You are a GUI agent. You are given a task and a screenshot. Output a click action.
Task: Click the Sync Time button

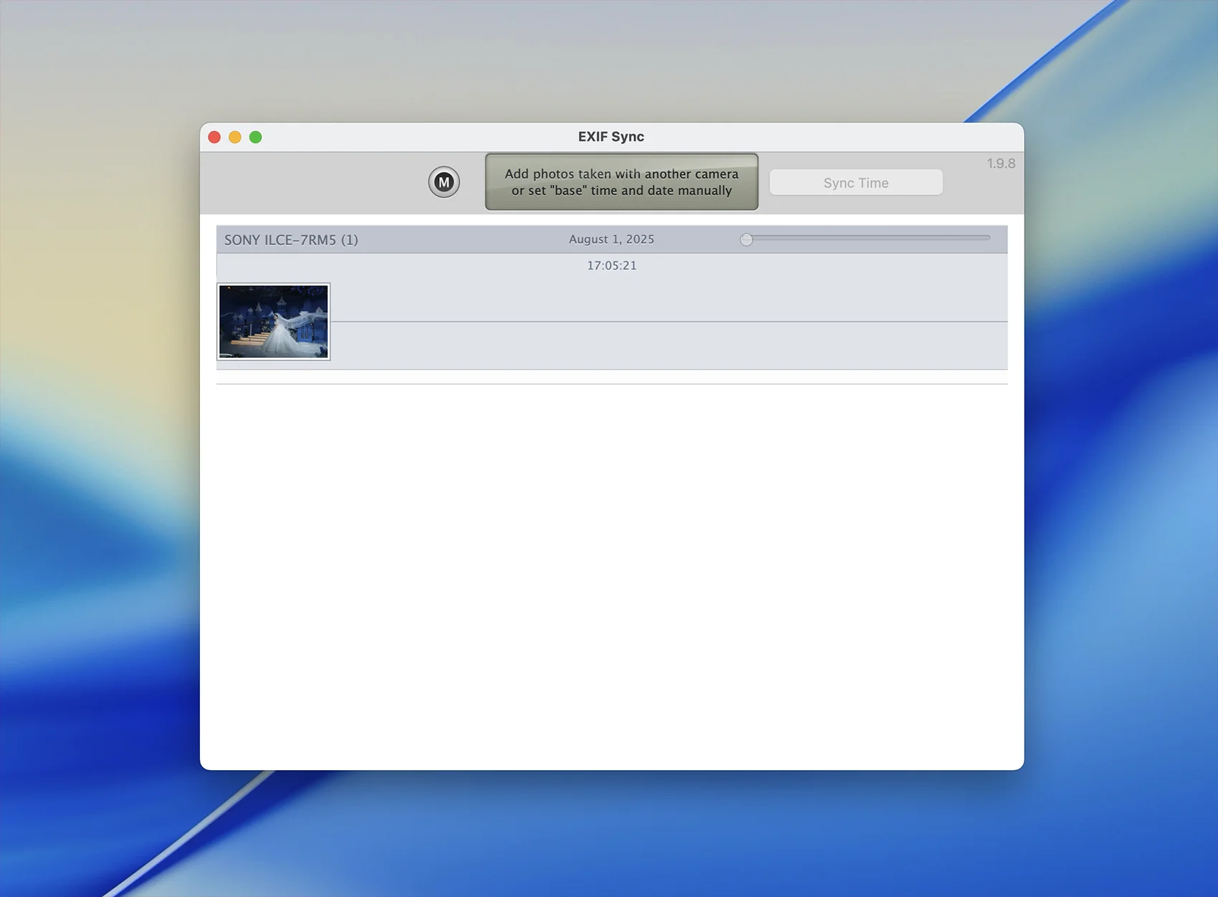(x=855, y=183)
